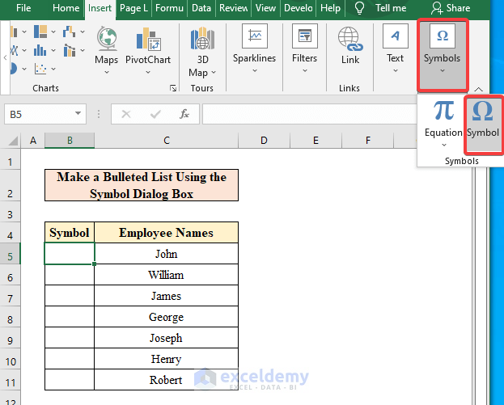504x405 pixels.
Task: Click the waterfall chart icon
Action: [x=69, y=32]
